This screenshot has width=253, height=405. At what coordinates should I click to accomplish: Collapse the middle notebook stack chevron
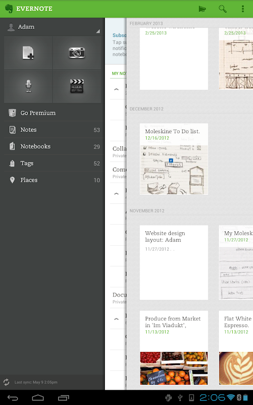(116, 193)
